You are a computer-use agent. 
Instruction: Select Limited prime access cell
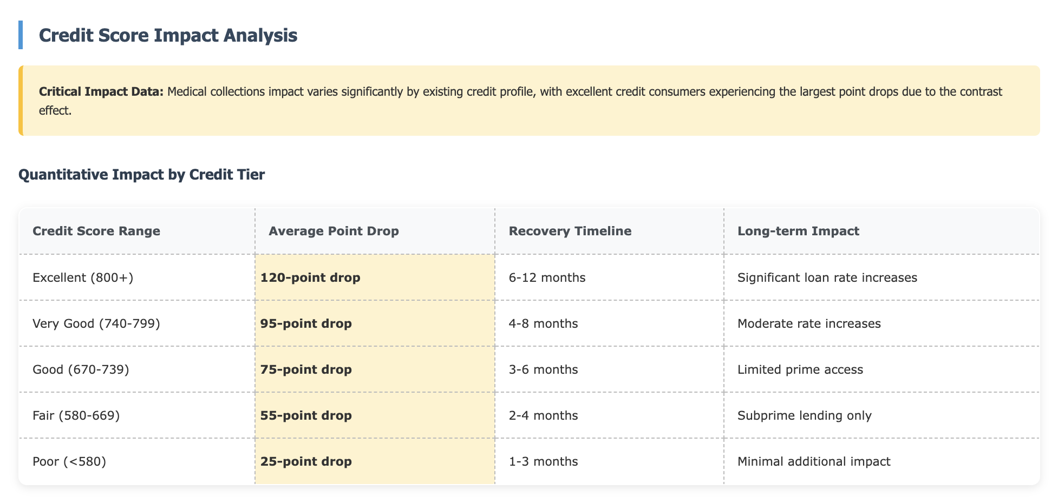click(881, 369)
